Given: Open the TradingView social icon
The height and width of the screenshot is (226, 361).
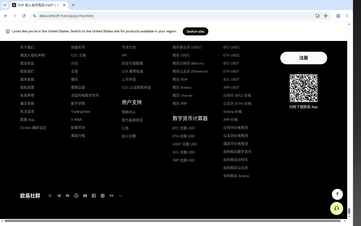Looking at the screenshot, I should [x=112, y=196].
